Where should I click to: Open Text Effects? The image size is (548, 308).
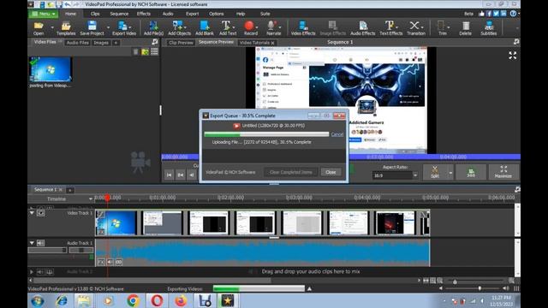[x=390, y=28]
